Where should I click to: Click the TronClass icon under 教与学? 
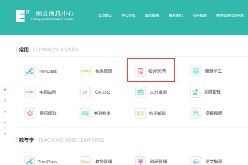pos(30,161)
